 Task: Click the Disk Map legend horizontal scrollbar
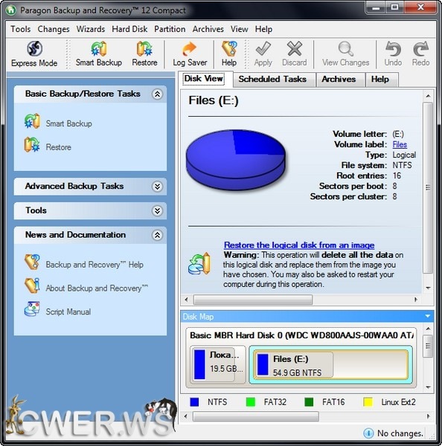tap(256, 416)
